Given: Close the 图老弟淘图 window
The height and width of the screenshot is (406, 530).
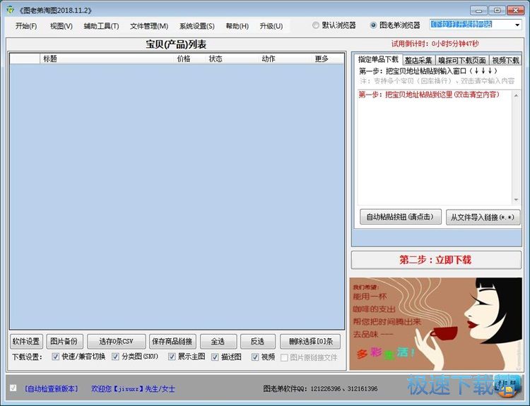Looking at the screenshot, I should click(x=515, y=11).
